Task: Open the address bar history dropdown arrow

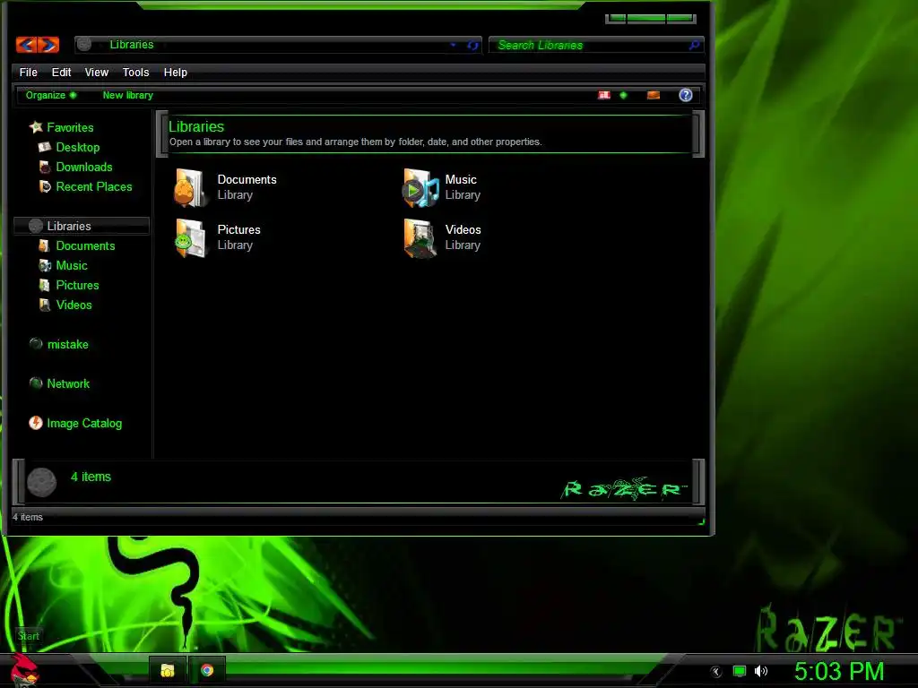Action: pos(453,45)
